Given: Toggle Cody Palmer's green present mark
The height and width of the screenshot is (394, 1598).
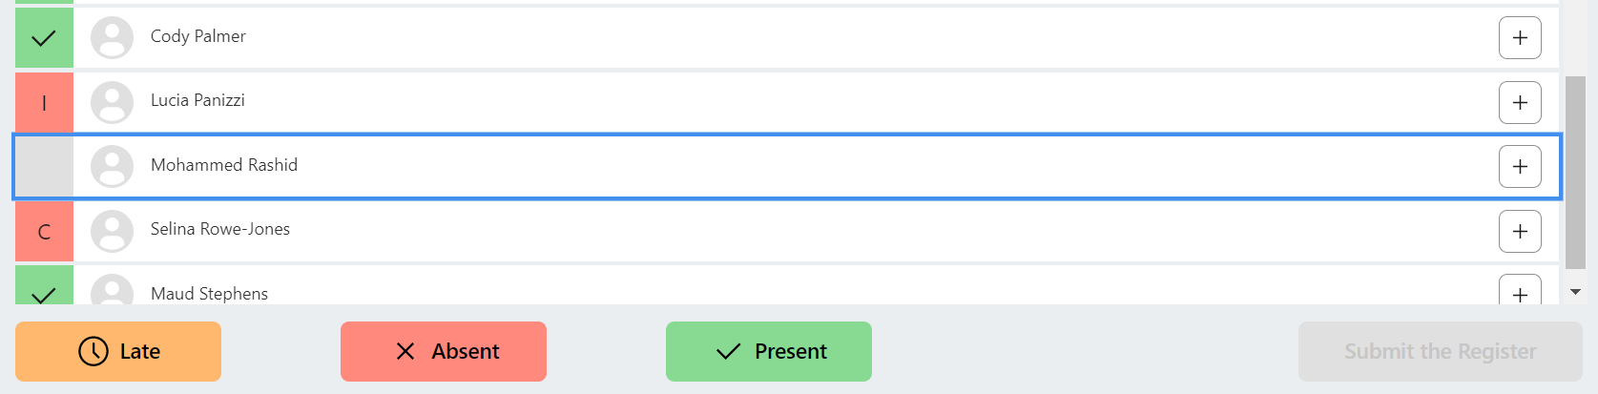Looking at the screenshot, I should (44, 38).
